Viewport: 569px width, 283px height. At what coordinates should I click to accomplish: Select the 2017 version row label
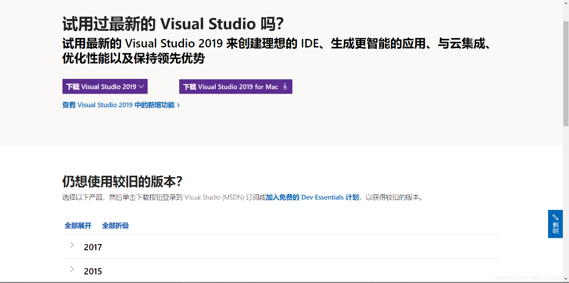(x=93, y=247)
